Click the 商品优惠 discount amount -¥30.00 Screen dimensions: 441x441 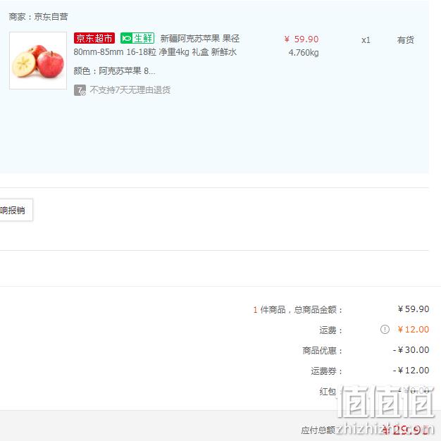click(x=411, y=350)
